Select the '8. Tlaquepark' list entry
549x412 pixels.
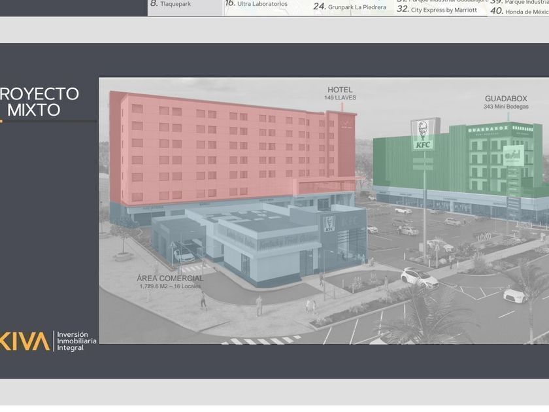point(171,4)
